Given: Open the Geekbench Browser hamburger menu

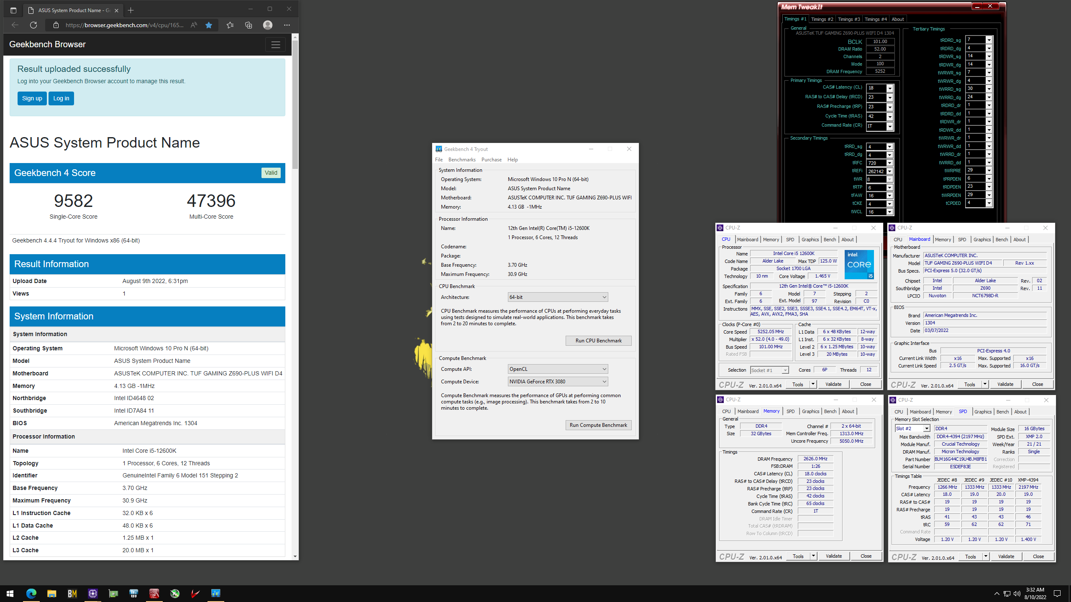Looking at the screenshot, I should pyautogui.click(x=275, y=45).
